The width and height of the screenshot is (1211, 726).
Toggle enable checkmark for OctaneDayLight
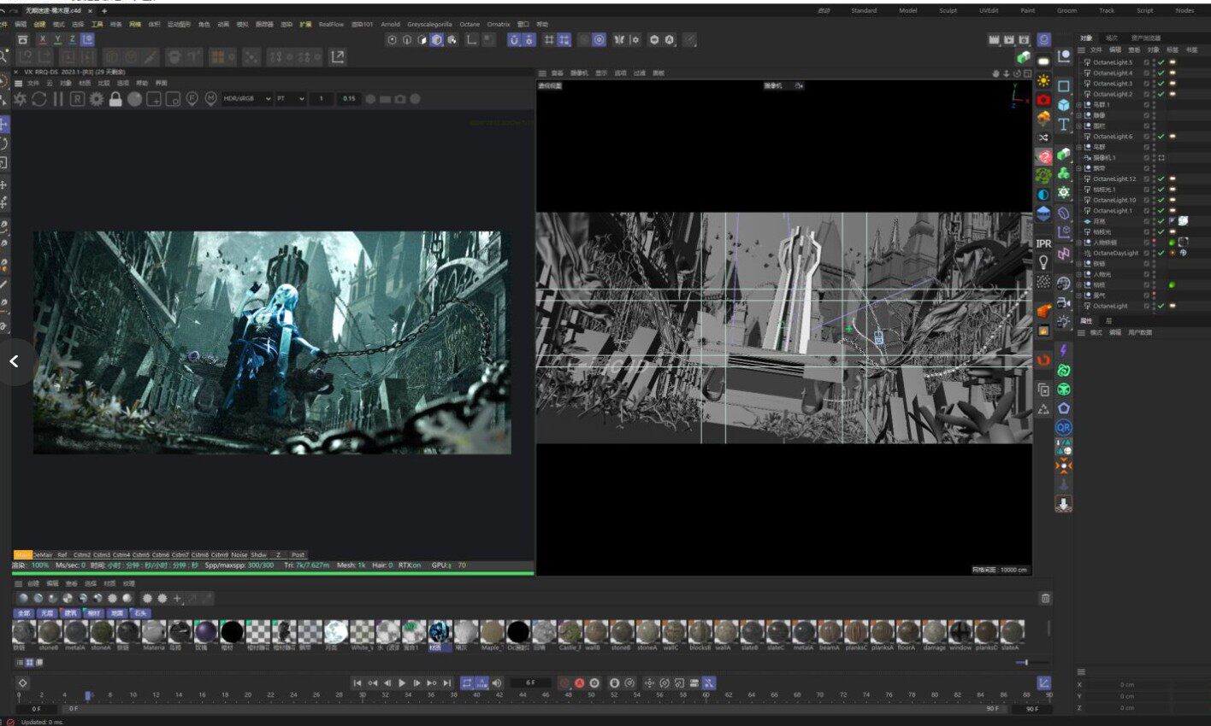tap(1161, 254)
